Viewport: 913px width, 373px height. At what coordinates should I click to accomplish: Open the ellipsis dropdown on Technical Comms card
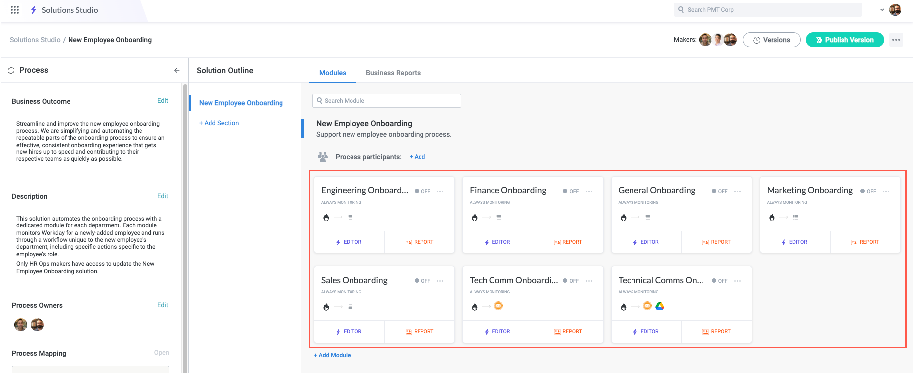(737, 281)
